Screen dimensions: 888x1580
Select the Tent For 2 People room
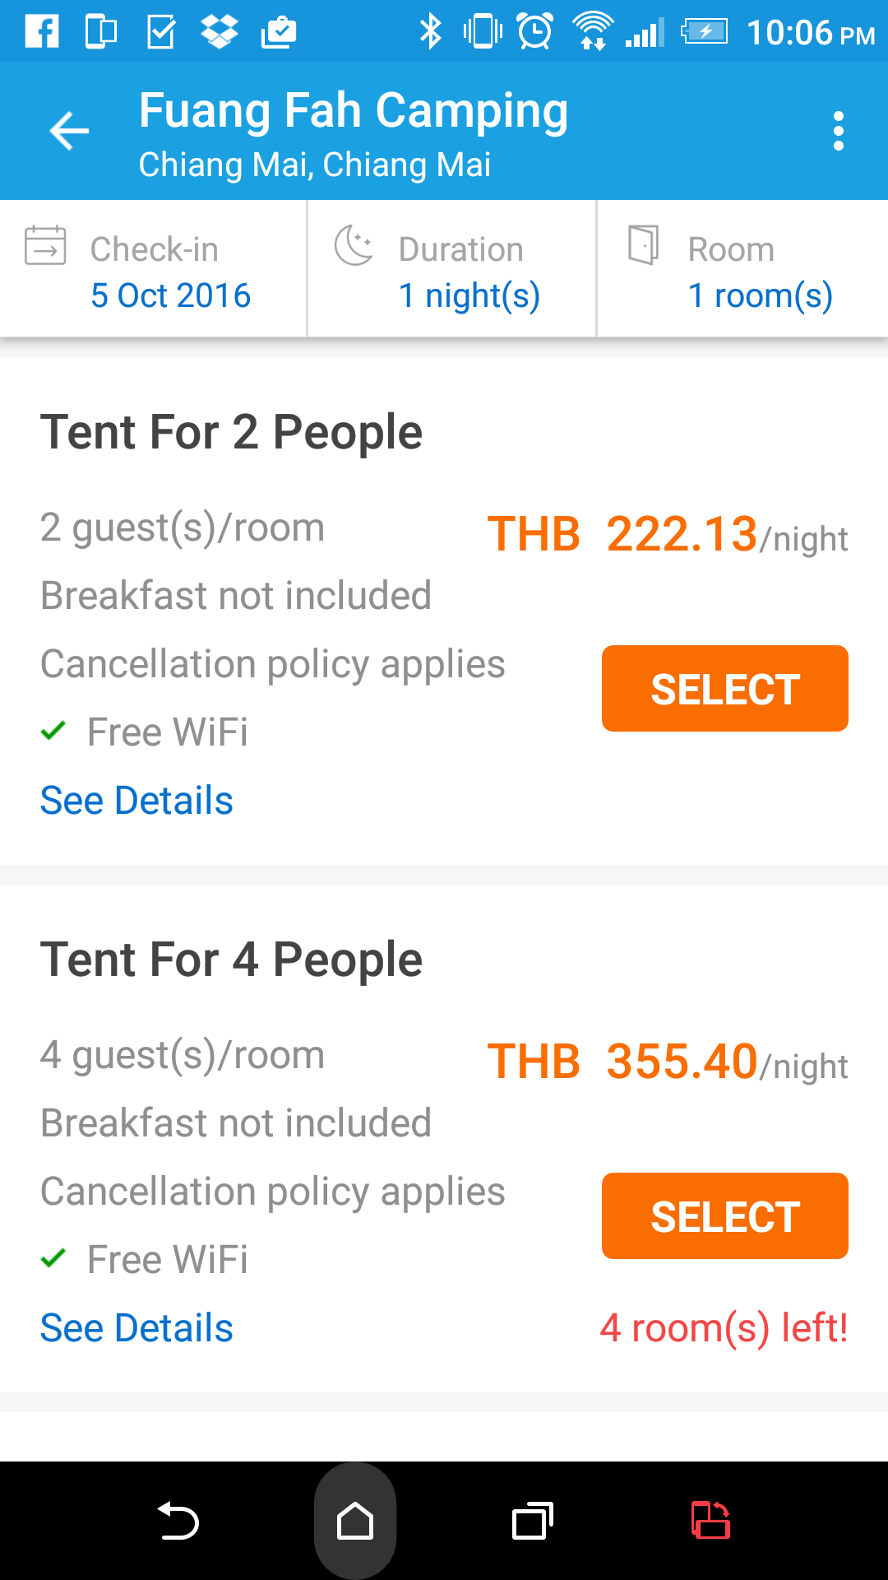tap(725, 689)
